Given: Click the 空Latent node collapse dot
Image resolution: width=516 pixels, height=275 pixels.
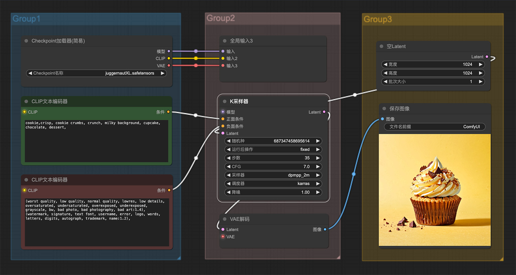Looking at the screenshot, I should pyautogui.click(x=381, y=46).
